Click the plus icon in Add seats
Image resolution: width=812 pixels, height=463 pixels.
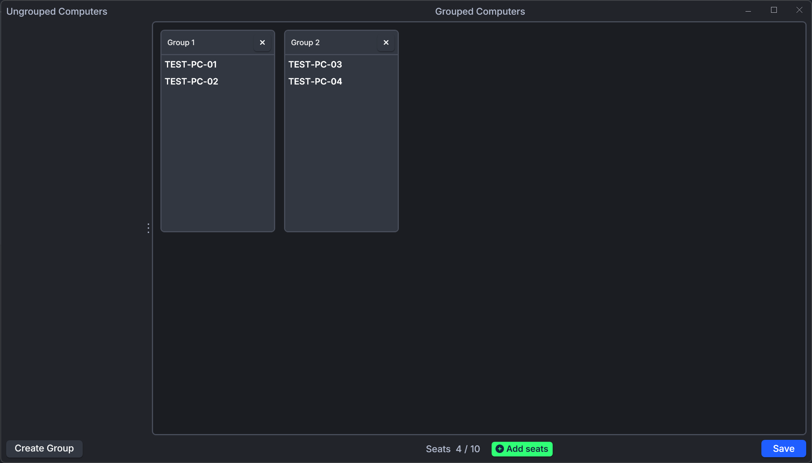[x=500, y=449]
